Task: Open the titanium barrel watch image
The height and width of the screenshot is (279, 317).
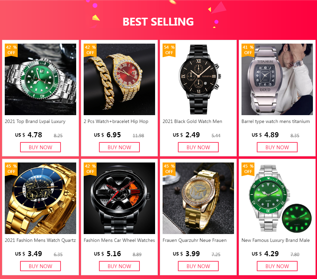Action: click(x=277, y=79)
